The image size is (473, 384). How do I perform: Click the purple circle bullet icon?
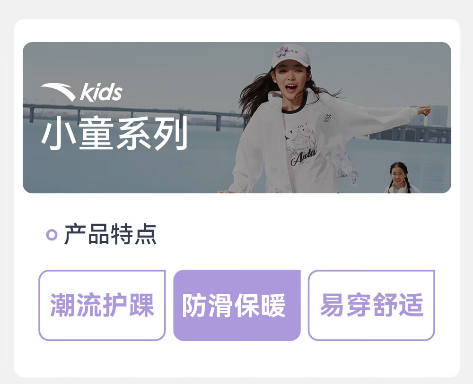tap(52, 234)
